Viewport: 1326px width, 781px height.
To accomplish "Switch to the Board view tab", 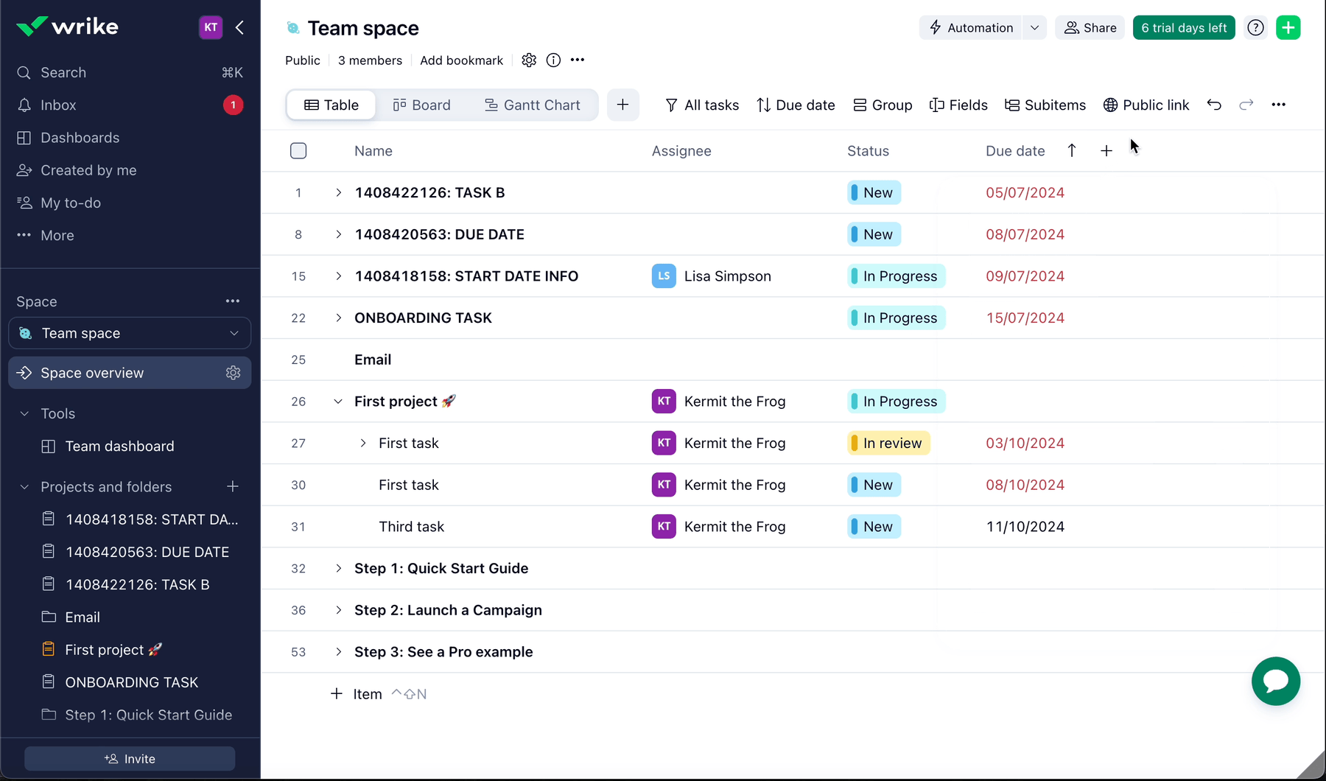I will [422, 105].
